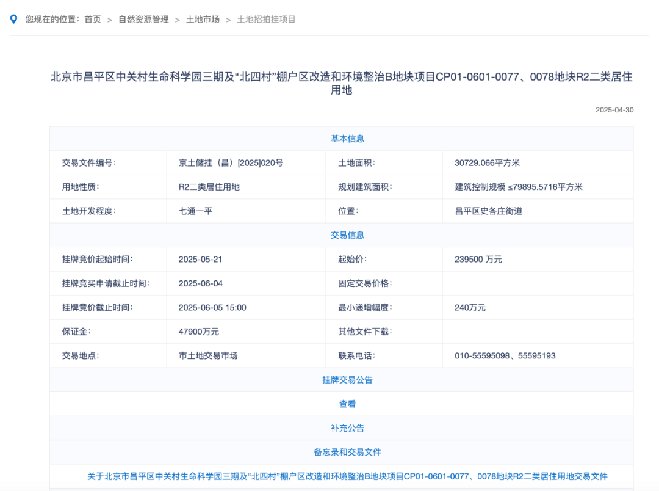Viewport: 659px width, 491px height.
Task: Click the deposit amount 47900万元
Action: tap(198, 332)
